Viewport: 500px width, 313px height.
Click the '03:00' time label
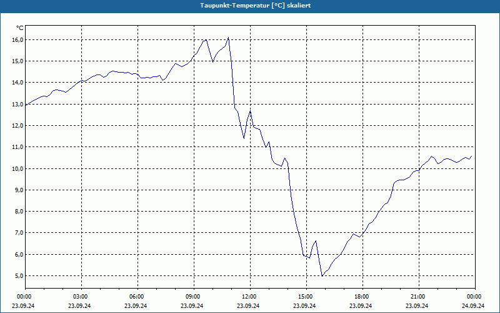coord(82,297)
